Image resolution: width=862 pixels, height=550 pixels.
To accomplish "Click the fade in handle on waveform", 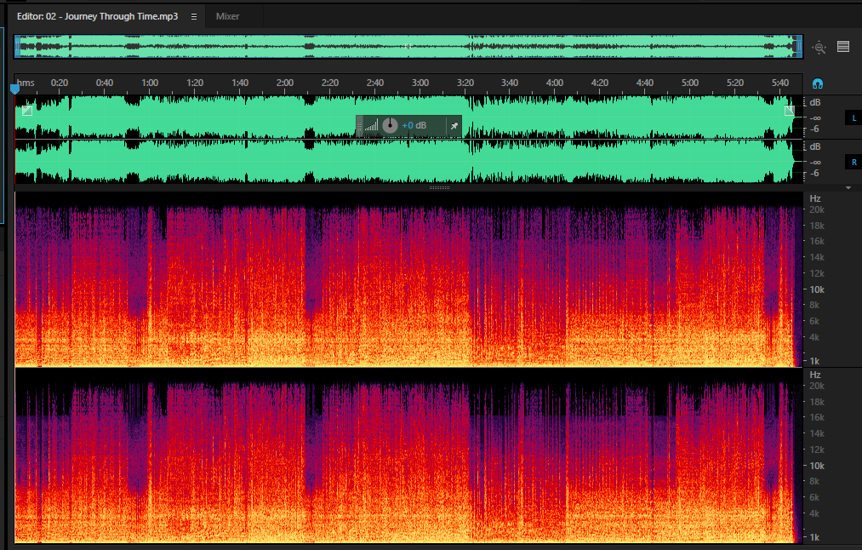I will click(x=27, y=111).
